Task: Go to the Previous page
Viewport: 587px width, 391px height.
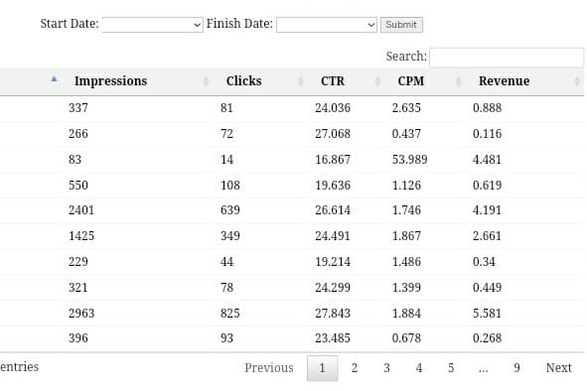Action: (x=269, y=368)
